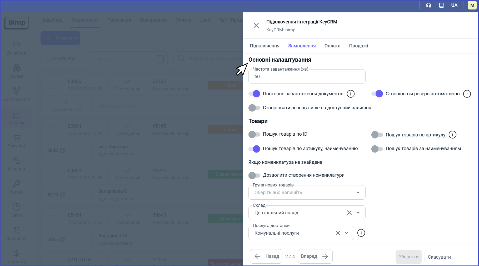
Task: Open info for Повторне завантаження документів
Action: [x=351, y=94]
